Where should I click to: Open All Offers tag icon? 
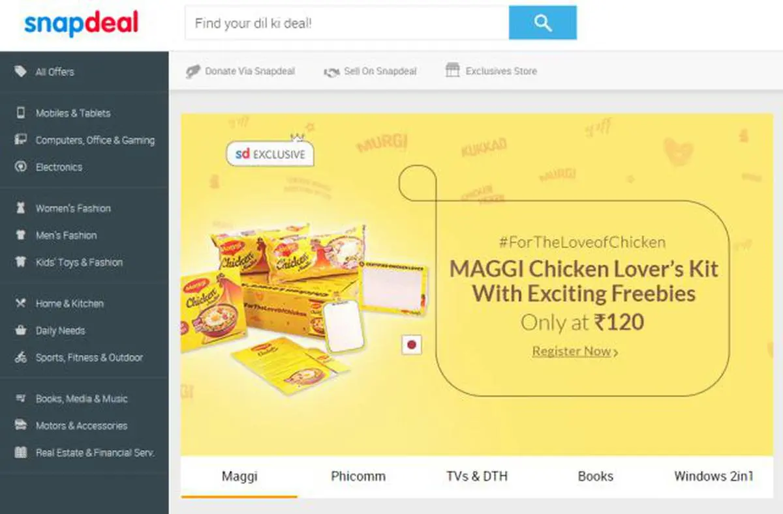point(21,72)
